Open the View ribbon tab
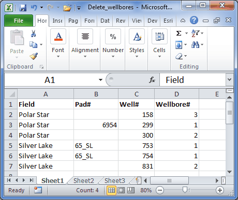 click(137, 21)
